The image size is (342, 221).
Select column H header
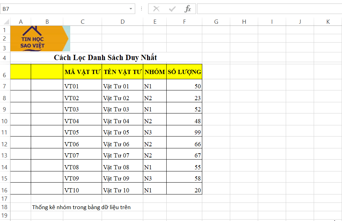click(244, 22)
